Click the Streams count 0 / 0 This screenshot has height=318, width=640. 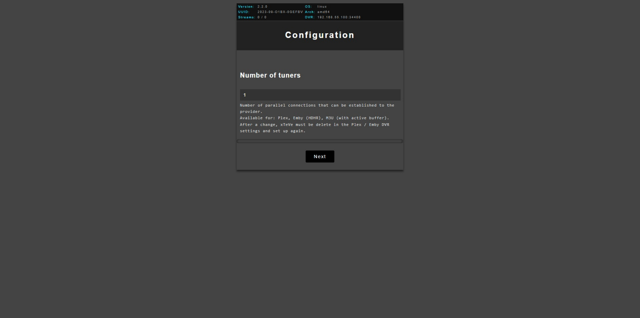coord(262,17)
